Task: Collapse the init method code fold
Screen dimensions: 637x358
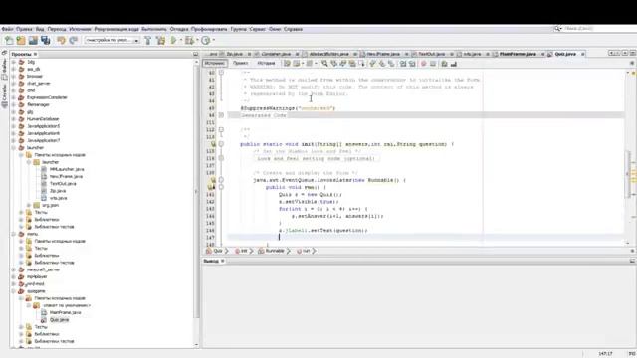Action: point(221,144)
